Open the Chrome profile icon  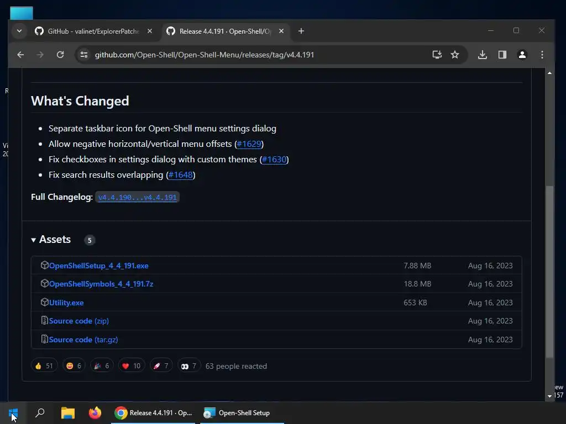pos(522,55)
